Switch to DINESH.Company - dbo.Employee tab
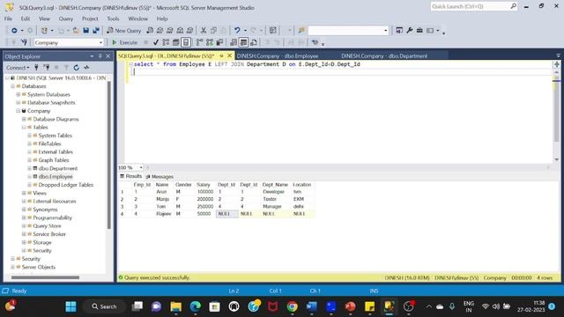 click(278, 56)
